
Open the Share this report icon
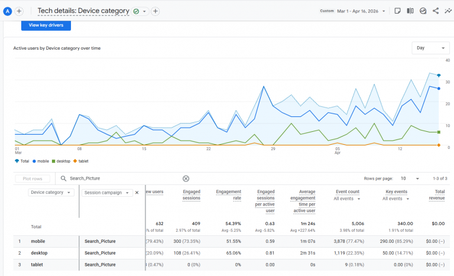click(x=436, y=11)
